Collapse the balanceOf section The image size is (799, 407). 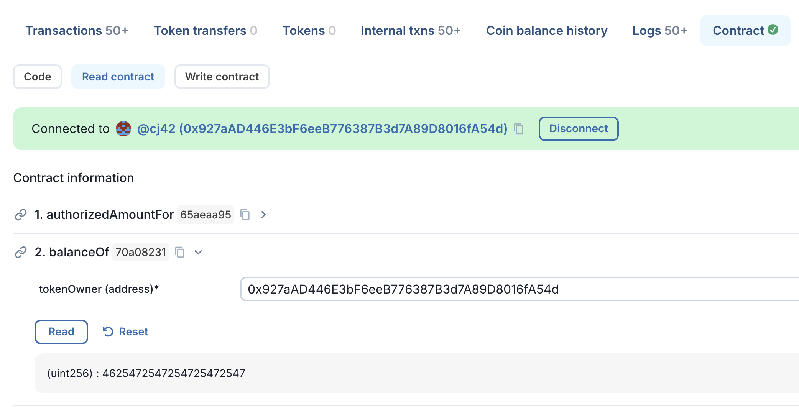click(x=198, y=252)
